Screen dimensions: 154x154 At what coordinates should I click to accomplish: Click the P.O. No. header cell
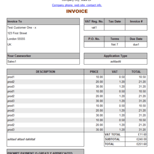[94, 39]
